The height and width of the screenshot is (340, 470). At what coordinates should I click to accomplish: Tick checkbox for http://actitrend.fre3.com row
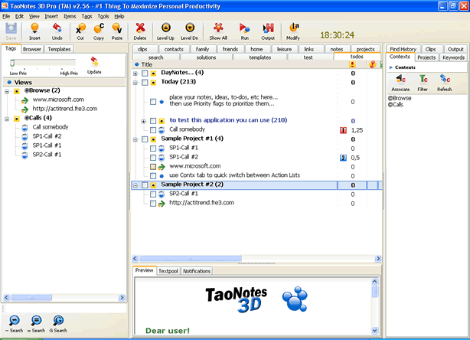tap(153, 204)
